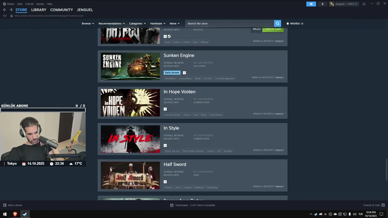Open the Help menu
388x218 pixels.
[49, 4]
